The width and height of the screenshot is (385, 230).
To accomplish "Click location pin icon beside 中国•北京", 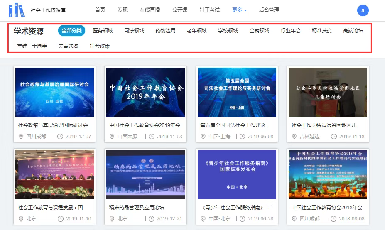I will [203, 219].
